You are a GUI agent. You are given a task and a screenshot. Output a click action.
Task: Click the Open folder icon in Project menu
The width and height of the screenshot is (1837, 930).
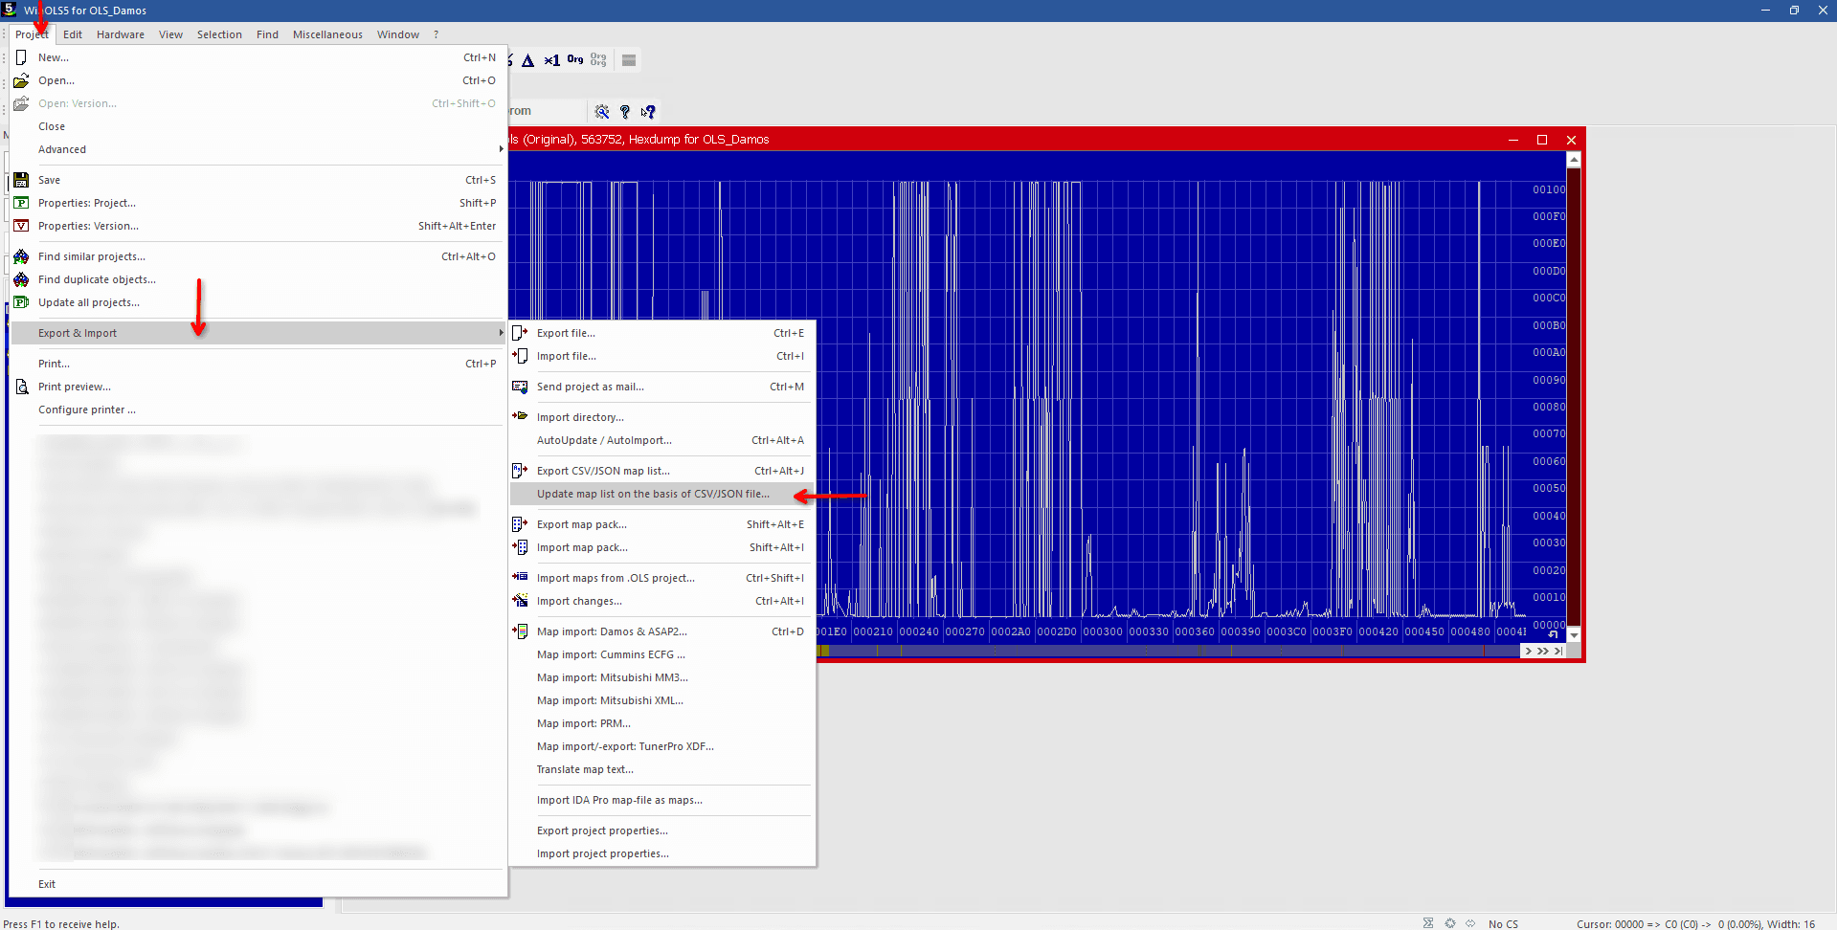[21, 80]
